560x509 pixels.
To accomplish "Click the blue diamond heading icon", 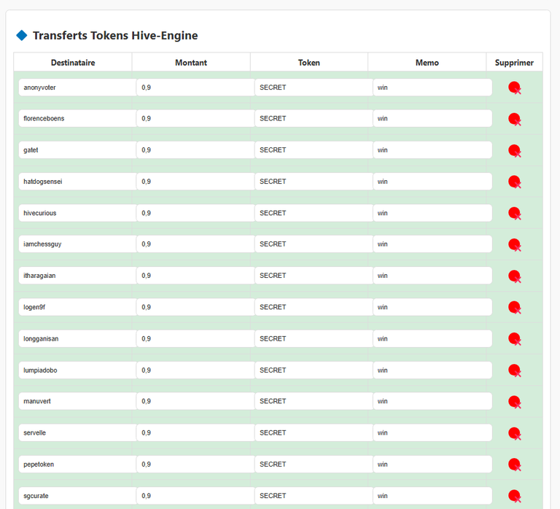I will pos(22,35).
